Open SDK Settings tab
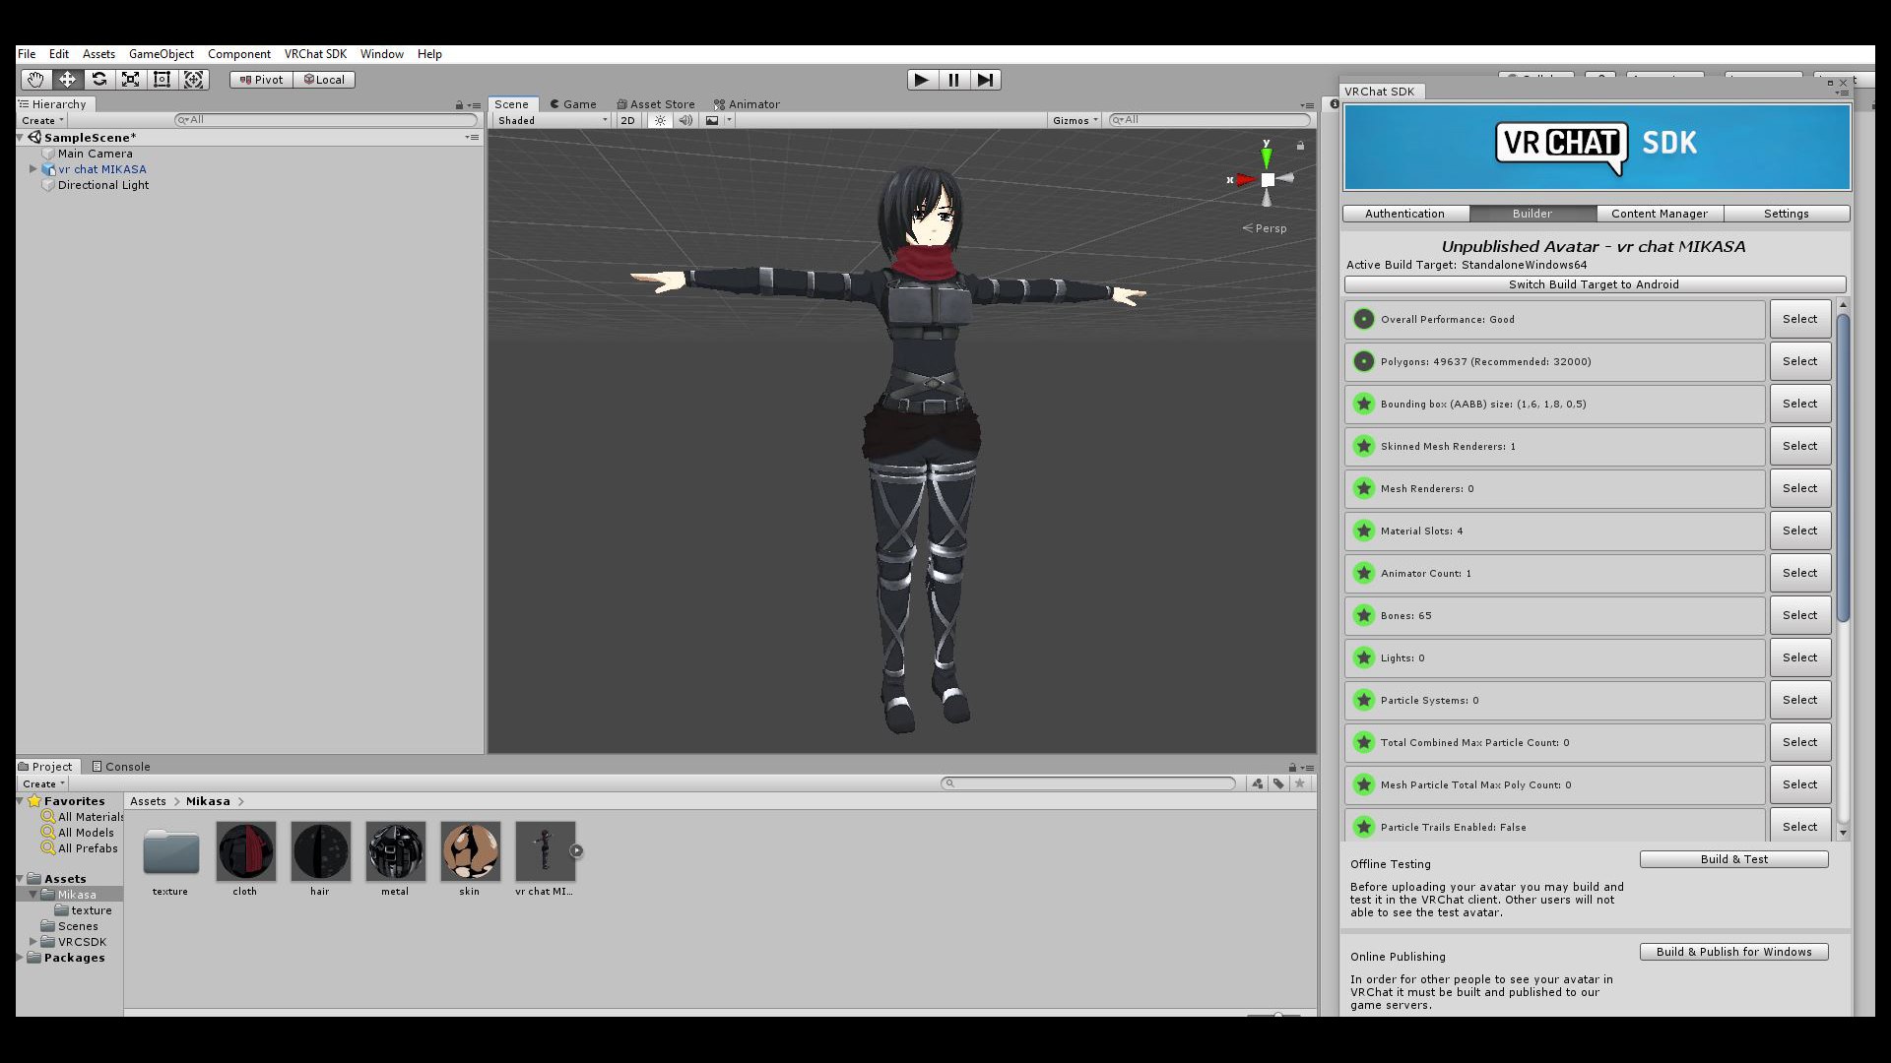The height and width of the screenshot is (1063, 1891). coord(1787,214)
